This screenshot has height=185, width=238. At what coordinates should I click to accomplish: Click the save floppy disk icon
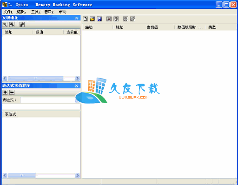99,19
